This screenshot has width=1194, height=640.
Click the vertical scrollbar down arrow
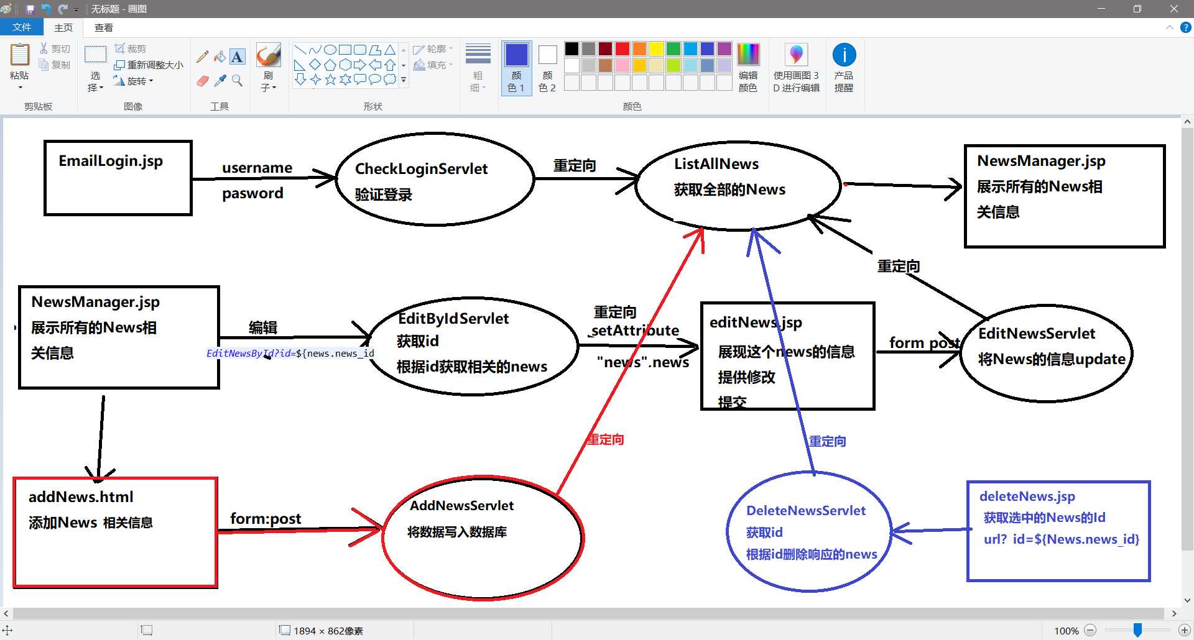(1187, 601)
